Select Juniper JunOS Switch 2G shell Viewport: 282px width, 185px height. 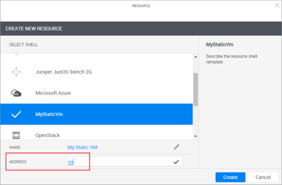pyautogui.click(x=66, y=72)
